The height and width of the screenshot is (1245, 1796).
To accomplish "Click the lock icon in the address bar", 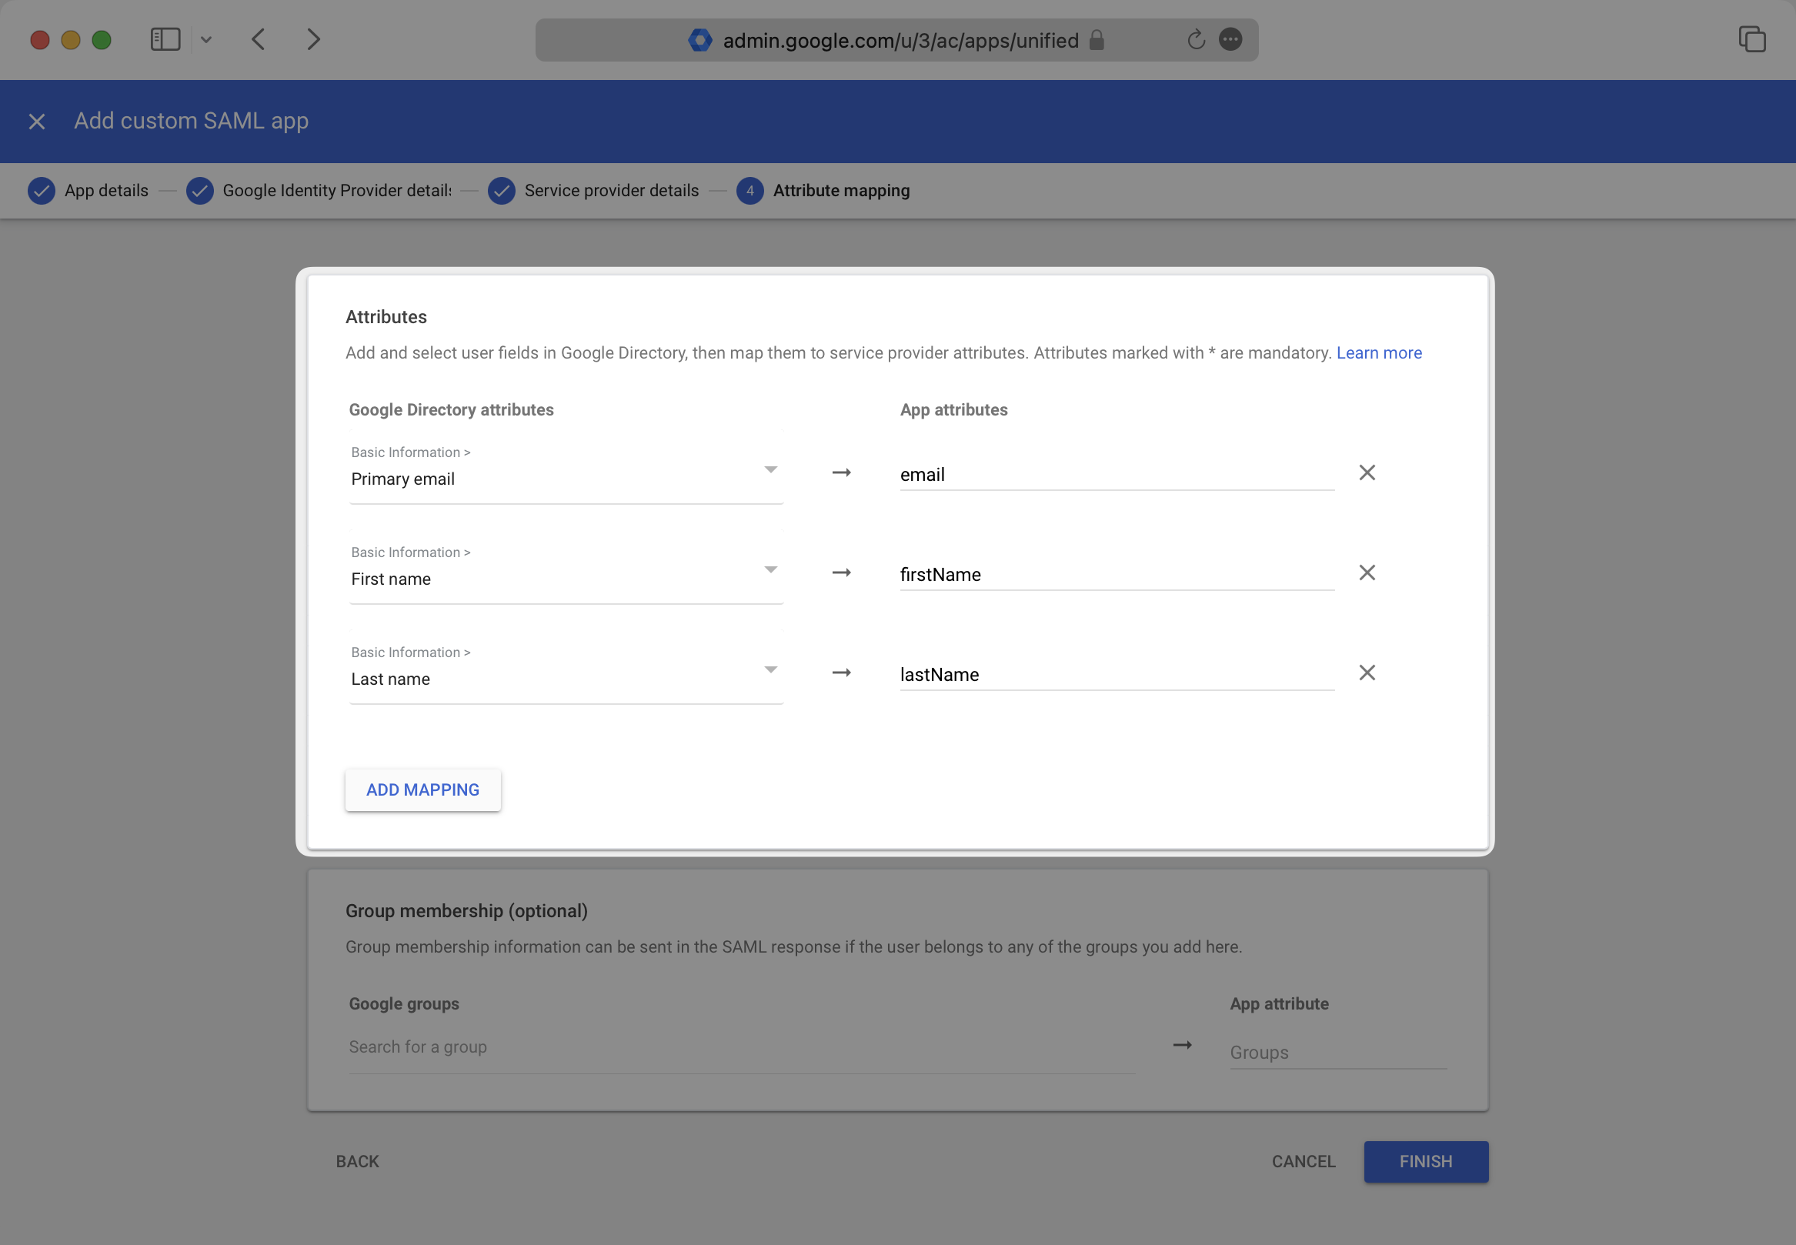I will [1096, 40].
